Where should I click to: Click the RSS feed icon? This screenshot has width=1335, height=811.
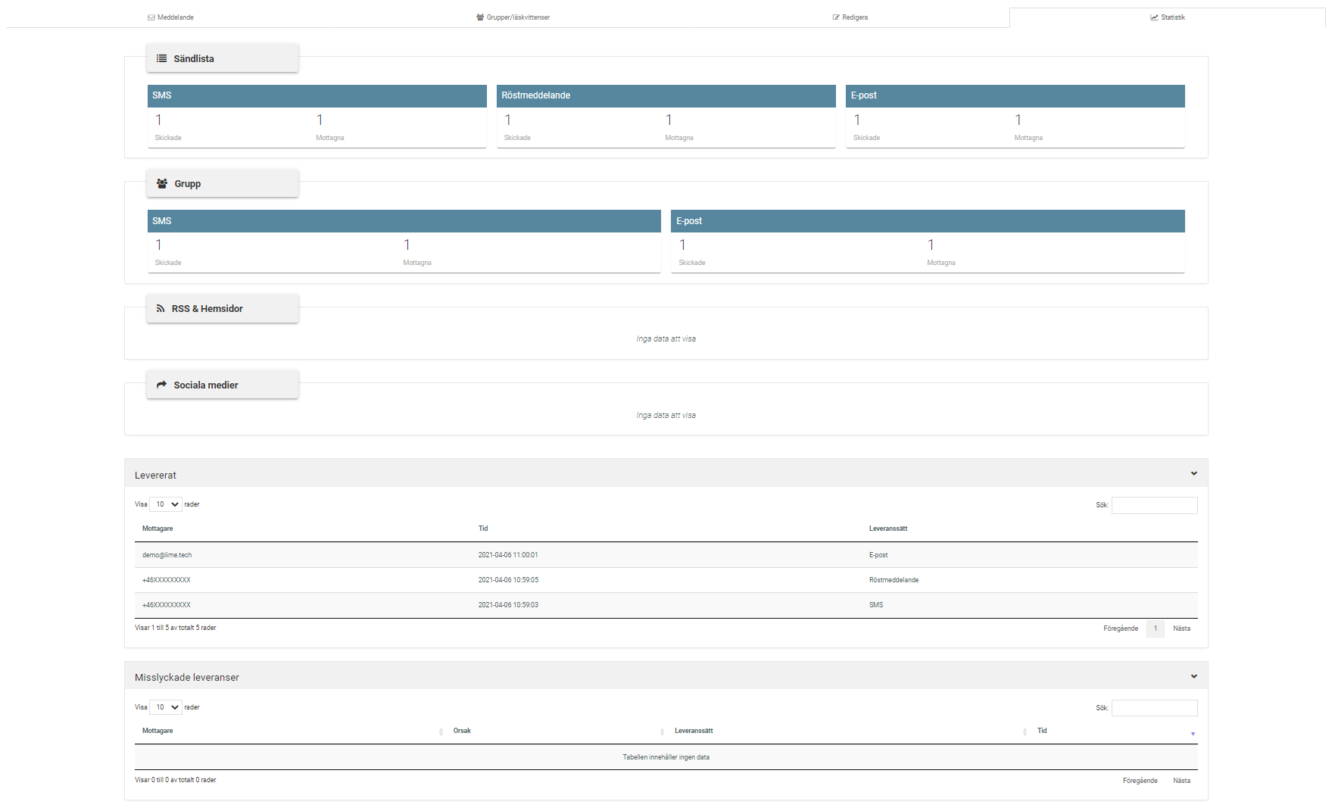[x=161, y=309]
